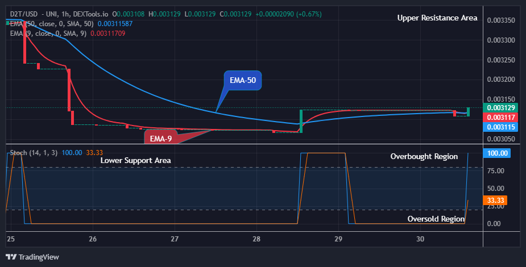This screenshot has height=267, width=526.
Task: Click the Lower Support Area text
Action: click(x=135, y=160)
